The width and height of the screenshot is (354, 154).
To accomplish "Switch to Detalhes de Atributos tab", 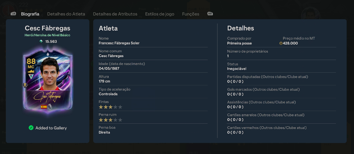I will click(x=115, y=14).
